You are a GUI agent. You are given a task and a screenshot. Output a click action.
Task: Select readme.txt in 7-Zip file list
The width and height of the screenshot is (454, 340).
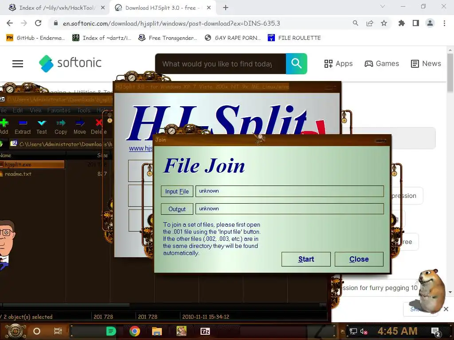click(18, 174)
